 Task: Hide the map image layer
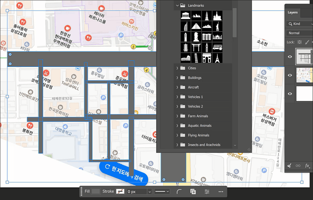[290, 75]
